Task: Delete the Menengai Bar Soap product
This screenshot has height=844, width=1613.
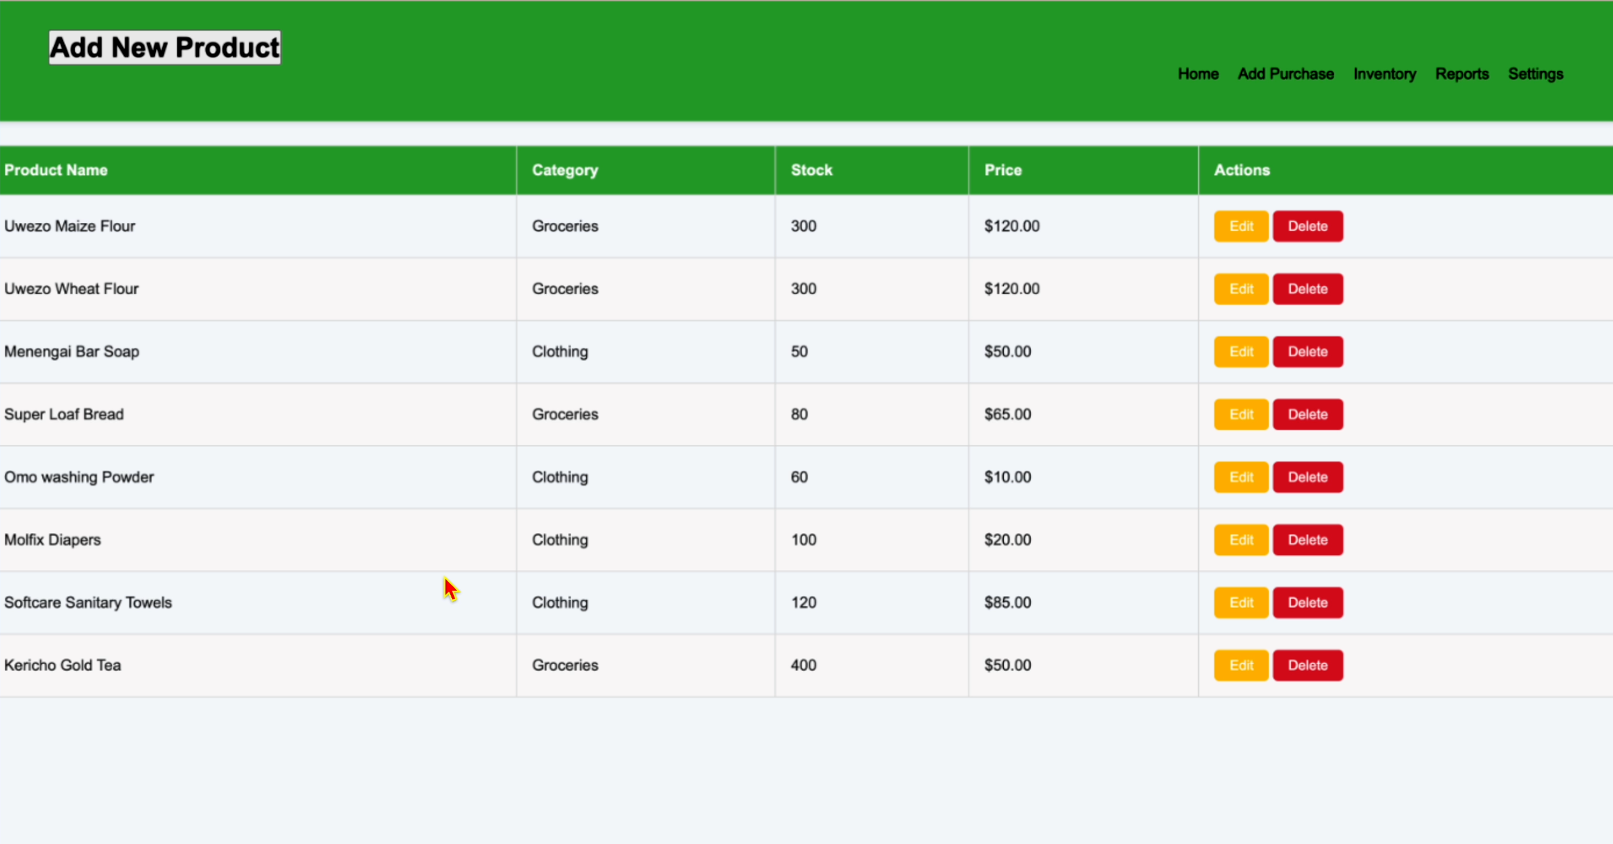Action: 1307,351
